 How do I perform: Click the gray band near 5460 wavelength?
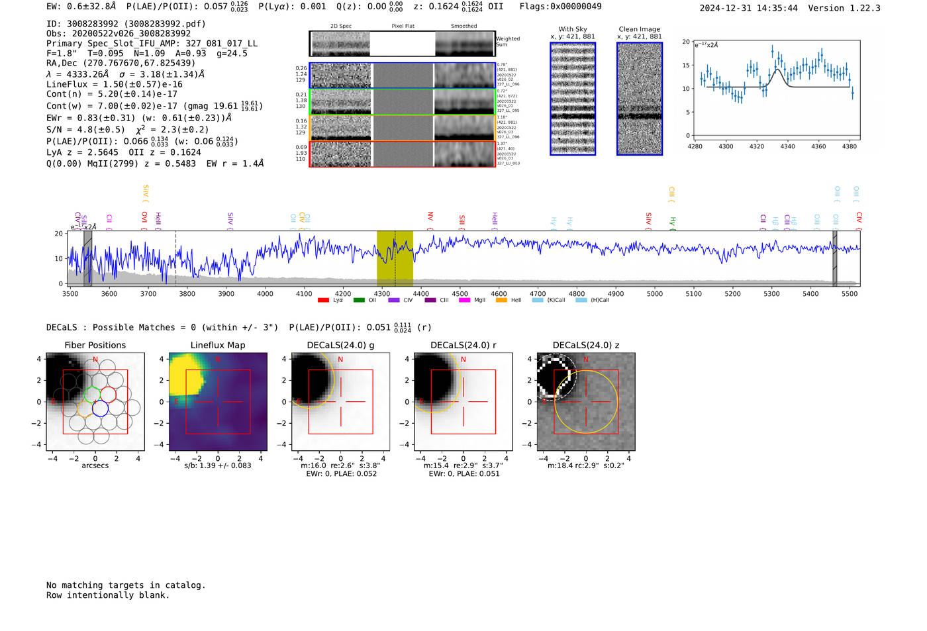point(835,259)
